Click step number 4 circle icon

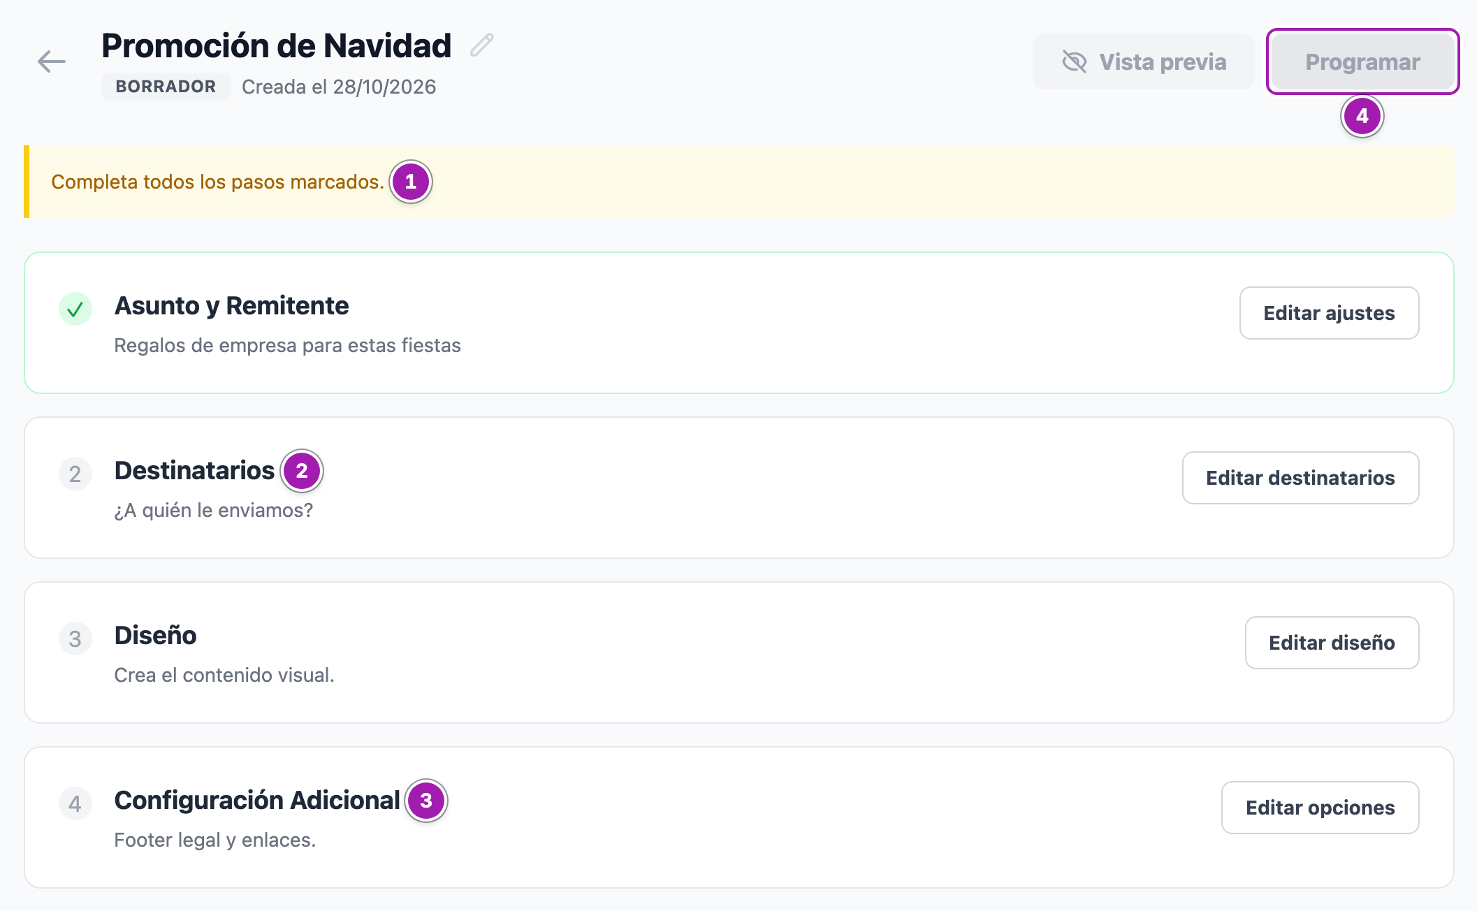[75, 803]
